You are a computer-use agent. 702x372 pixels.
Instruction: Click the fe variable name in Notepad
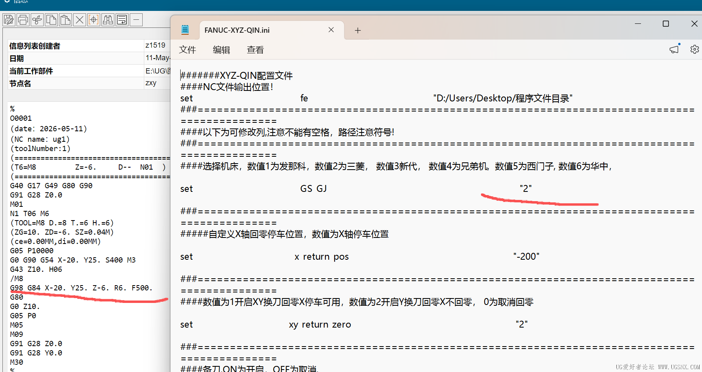[304, 98]
